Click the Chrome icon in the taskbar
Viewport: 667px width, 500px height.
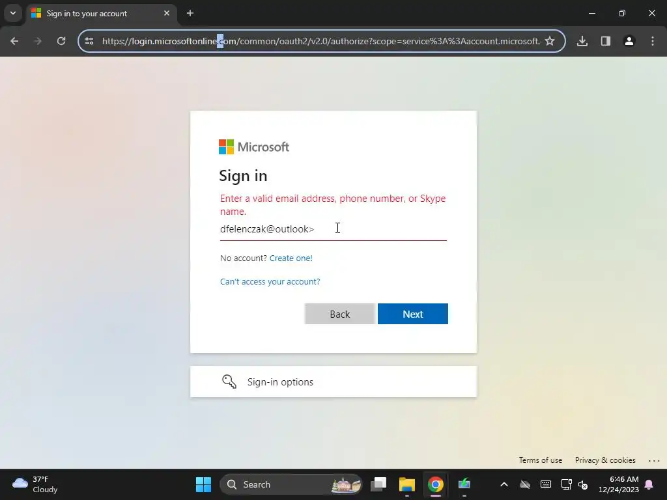pyautogui.click(x=436, y=484)
